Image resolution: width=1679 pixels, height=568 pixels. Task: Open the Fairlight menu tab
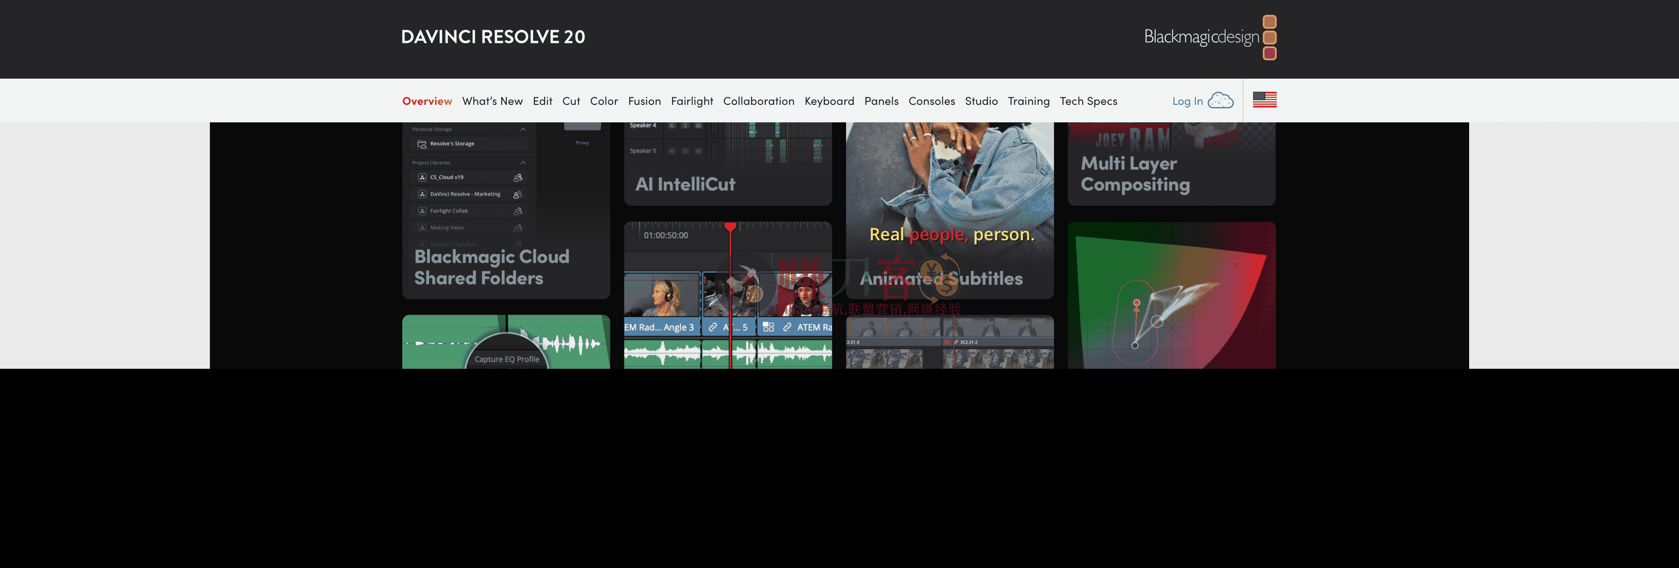(692, 101)
